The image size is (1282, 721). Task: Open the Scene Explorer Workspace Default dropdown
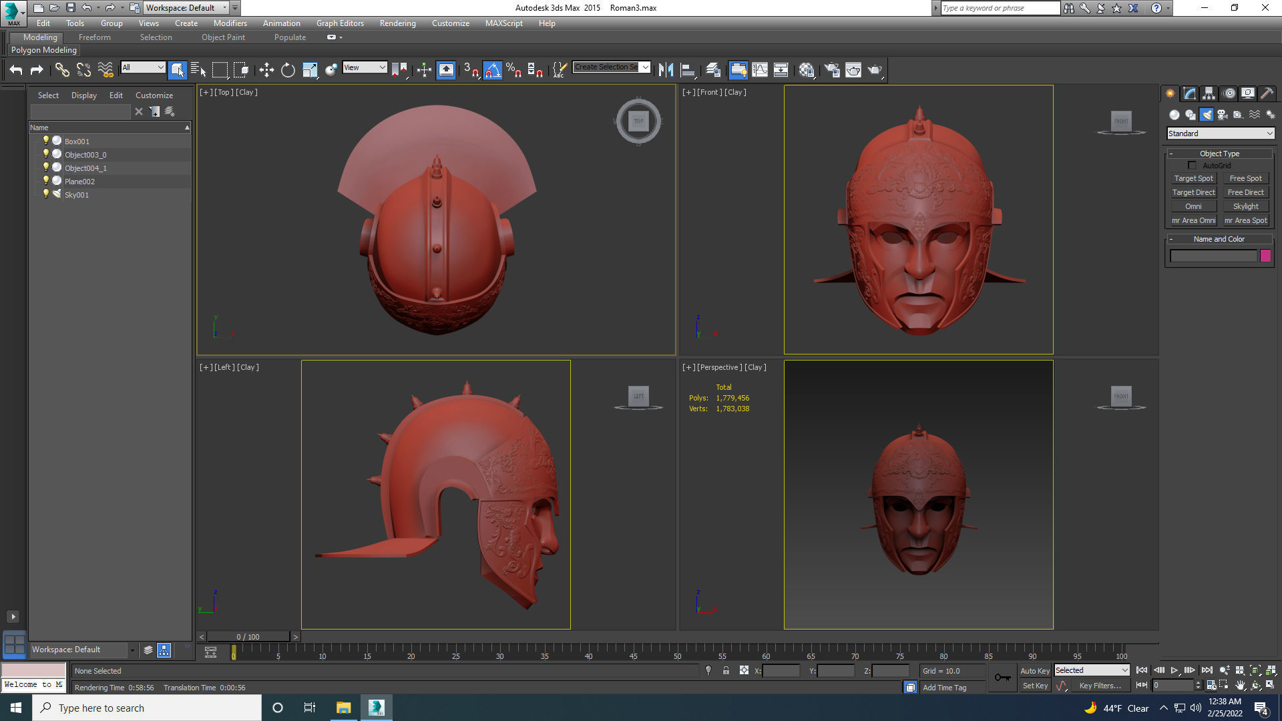83,650
